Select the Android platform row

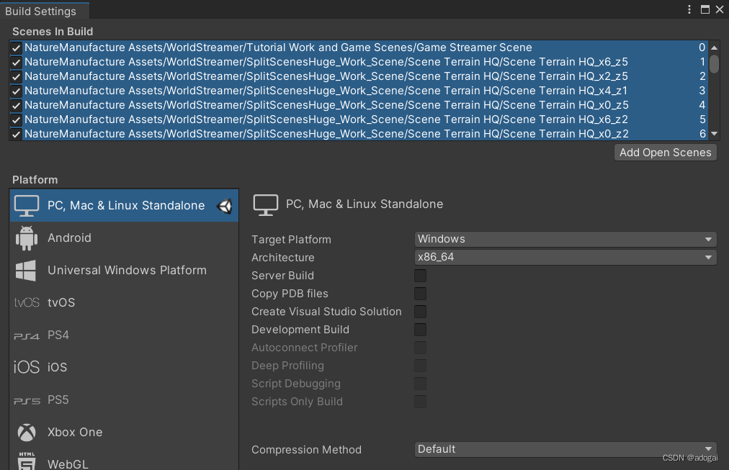(124, 238)
